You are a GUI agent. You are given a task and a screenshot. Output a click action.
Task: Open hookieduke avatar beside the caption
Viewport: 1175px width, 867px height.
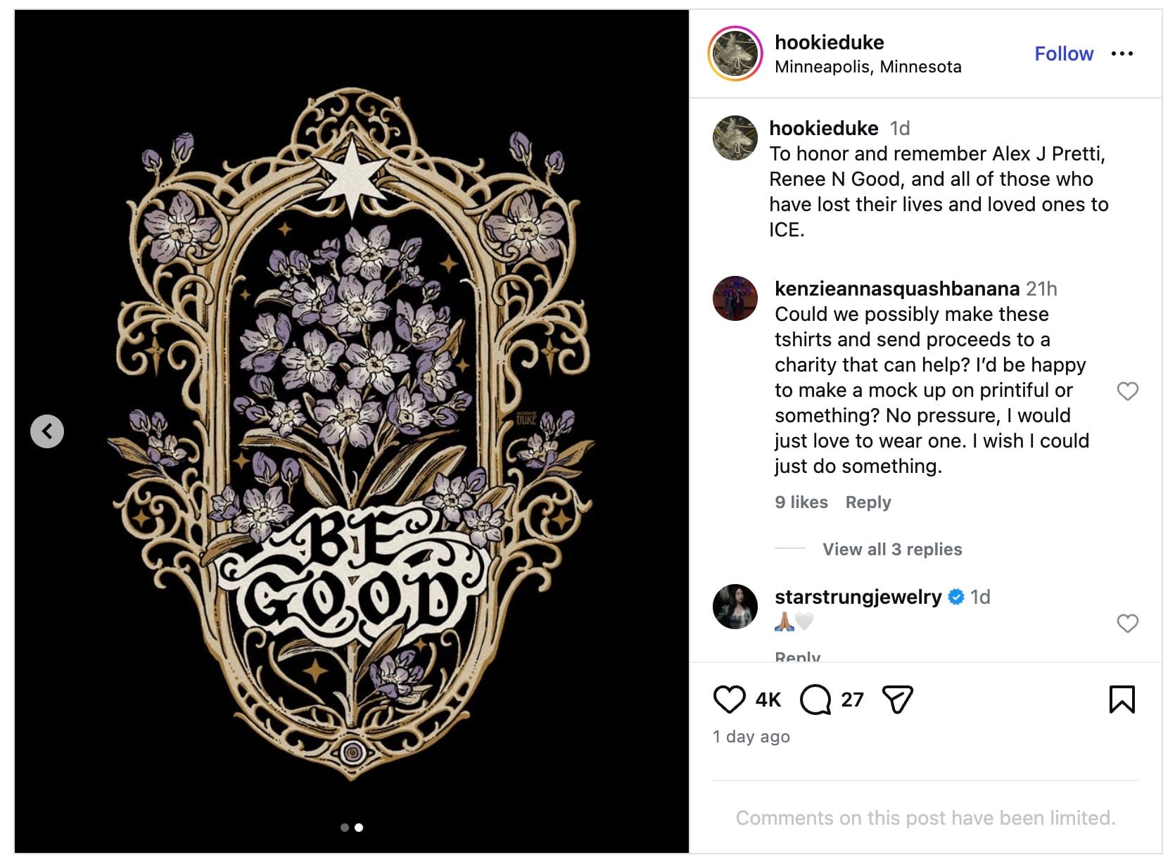[x=735, y=138]
